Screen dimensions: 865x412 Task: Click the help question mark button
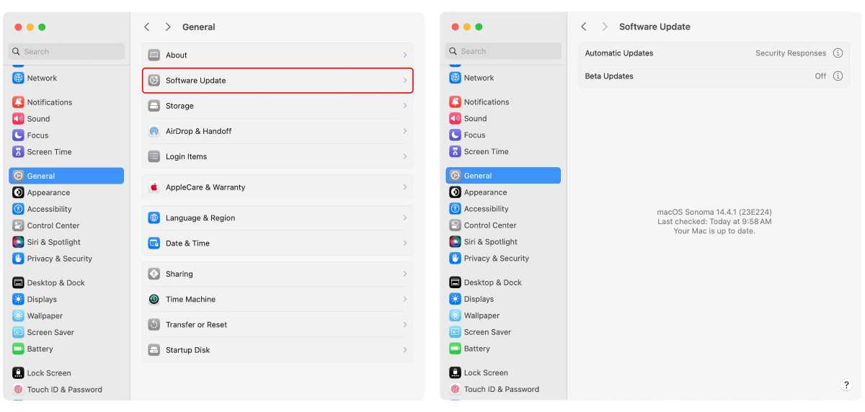846,385
